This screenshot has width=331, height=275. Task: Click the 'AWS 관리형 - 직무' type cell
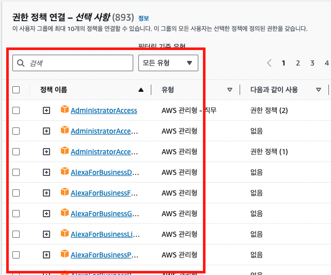tap(189, 110)
